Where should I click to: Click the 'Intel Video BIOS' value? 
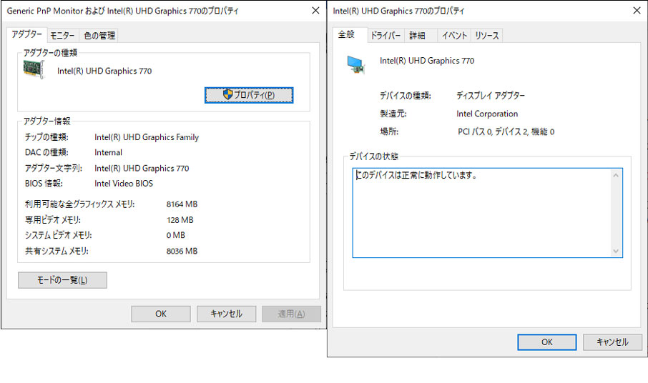(x=124, y=183)
